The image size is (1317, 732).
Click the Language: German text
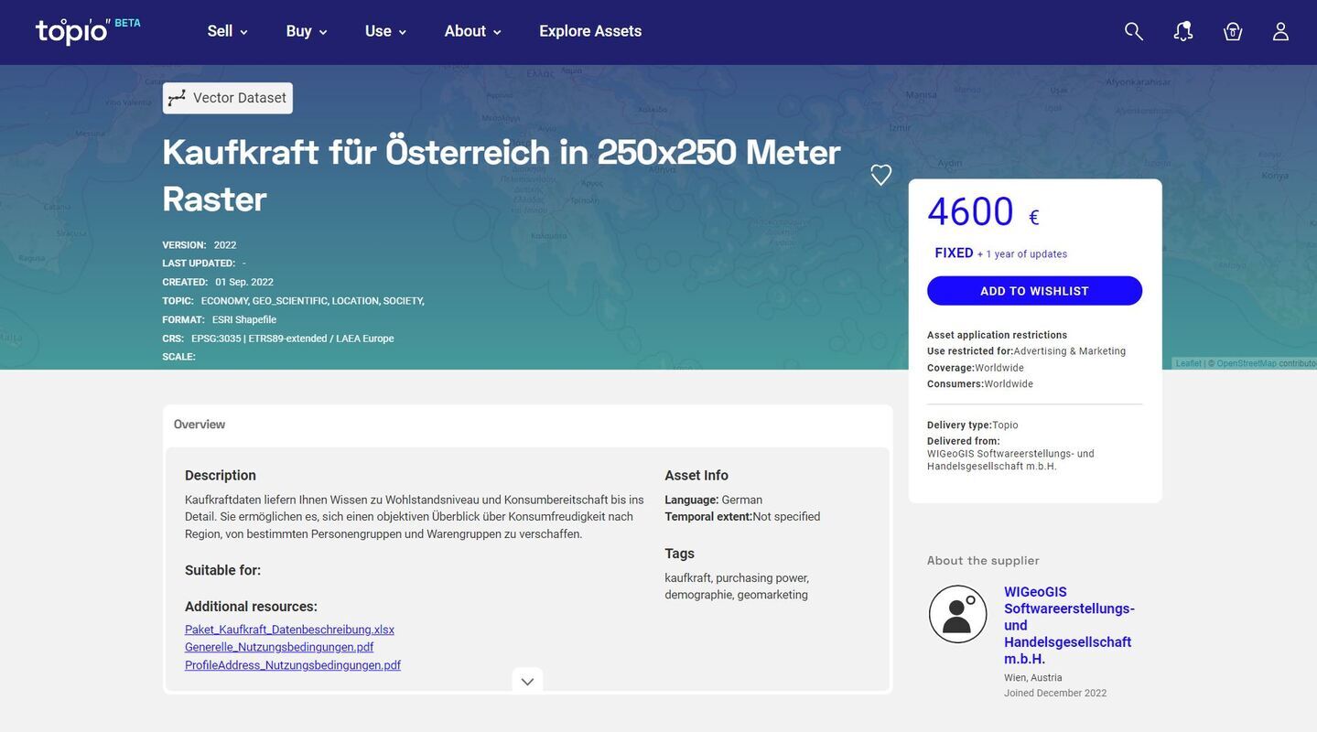(x=714, y=500)
